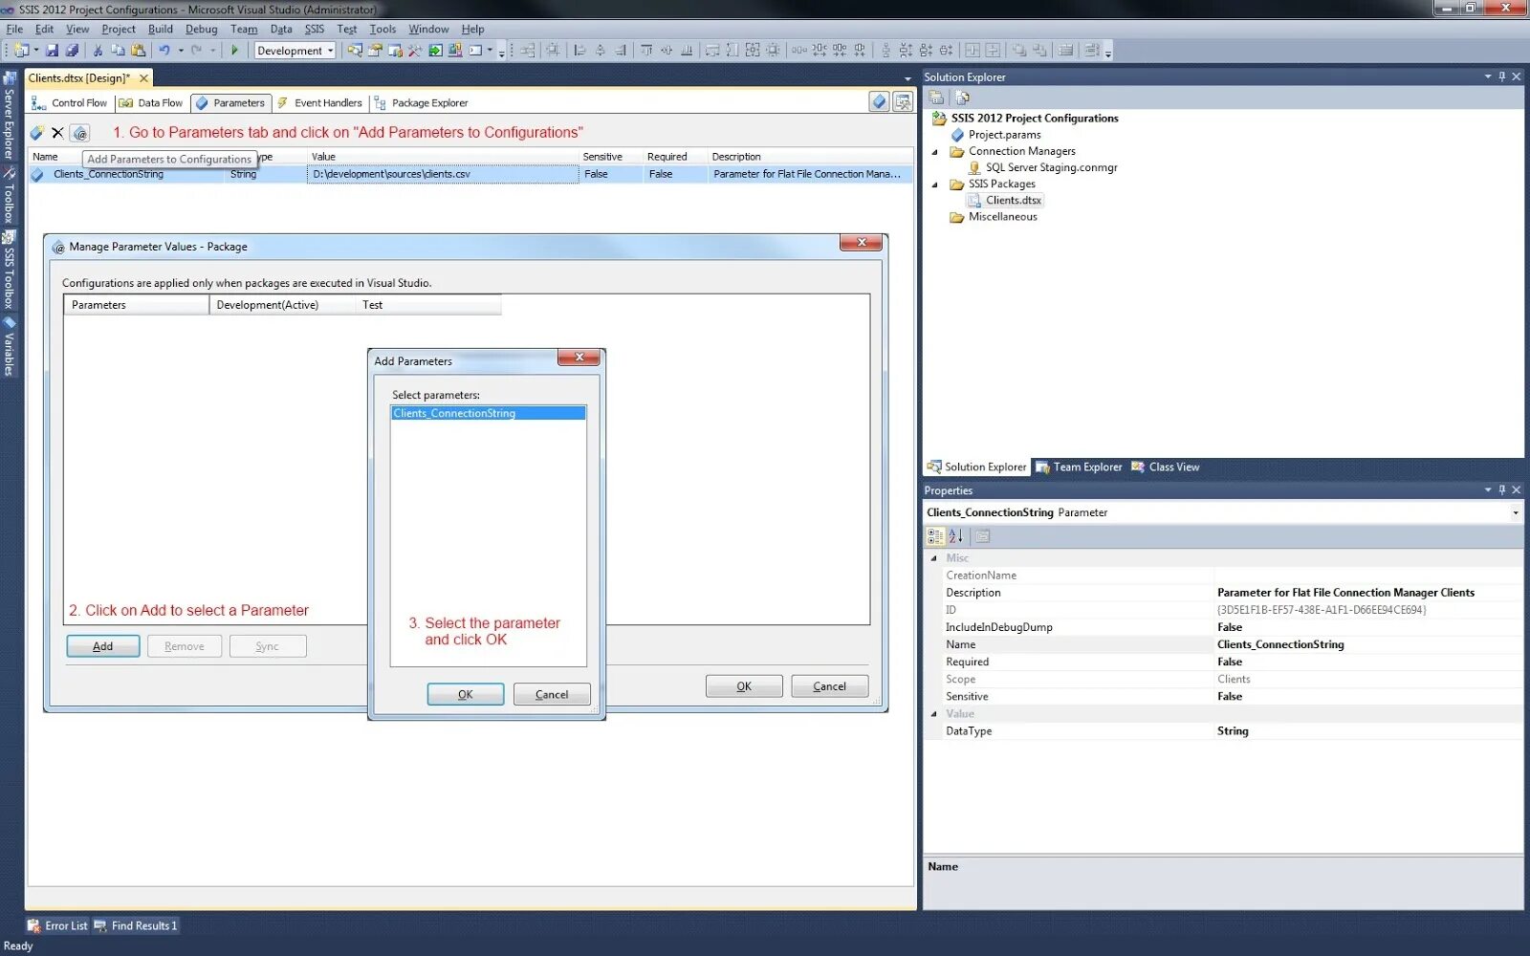Click Remove button in Manage Parameter Values
Viewport: 1530px width, 956px height.
pyautogui.click(x=185, y=646)
